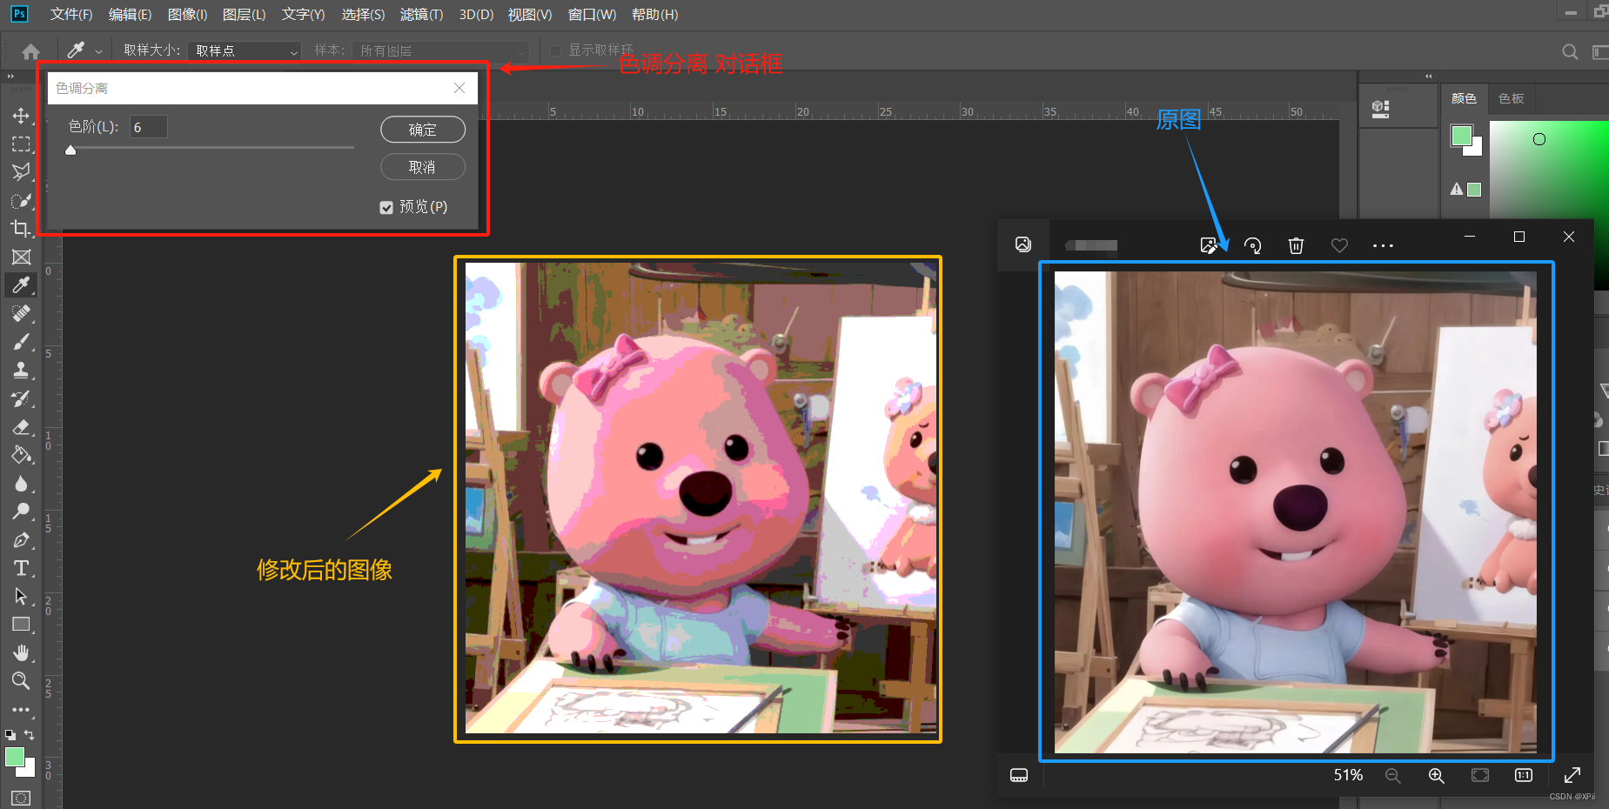This screenshot has width=1609, height=809.
Task: Click toolbox foreground color swatch
Action: coord(15,757)
